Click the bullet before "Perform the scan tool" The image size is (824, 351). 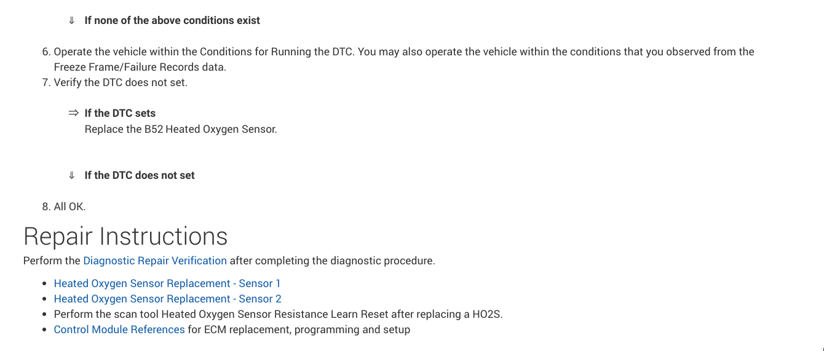click(44, 315)
